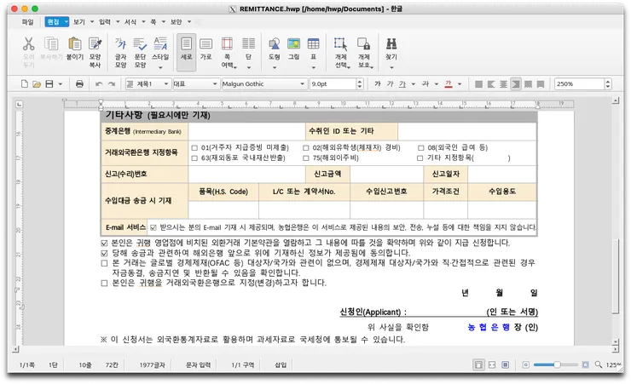Check the OFAC 경제제재 확인 checkbox

[x=104, y=263]
